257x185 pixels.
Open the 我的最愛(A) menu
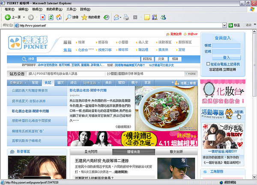pyautogui.click(x=54, y=9)
